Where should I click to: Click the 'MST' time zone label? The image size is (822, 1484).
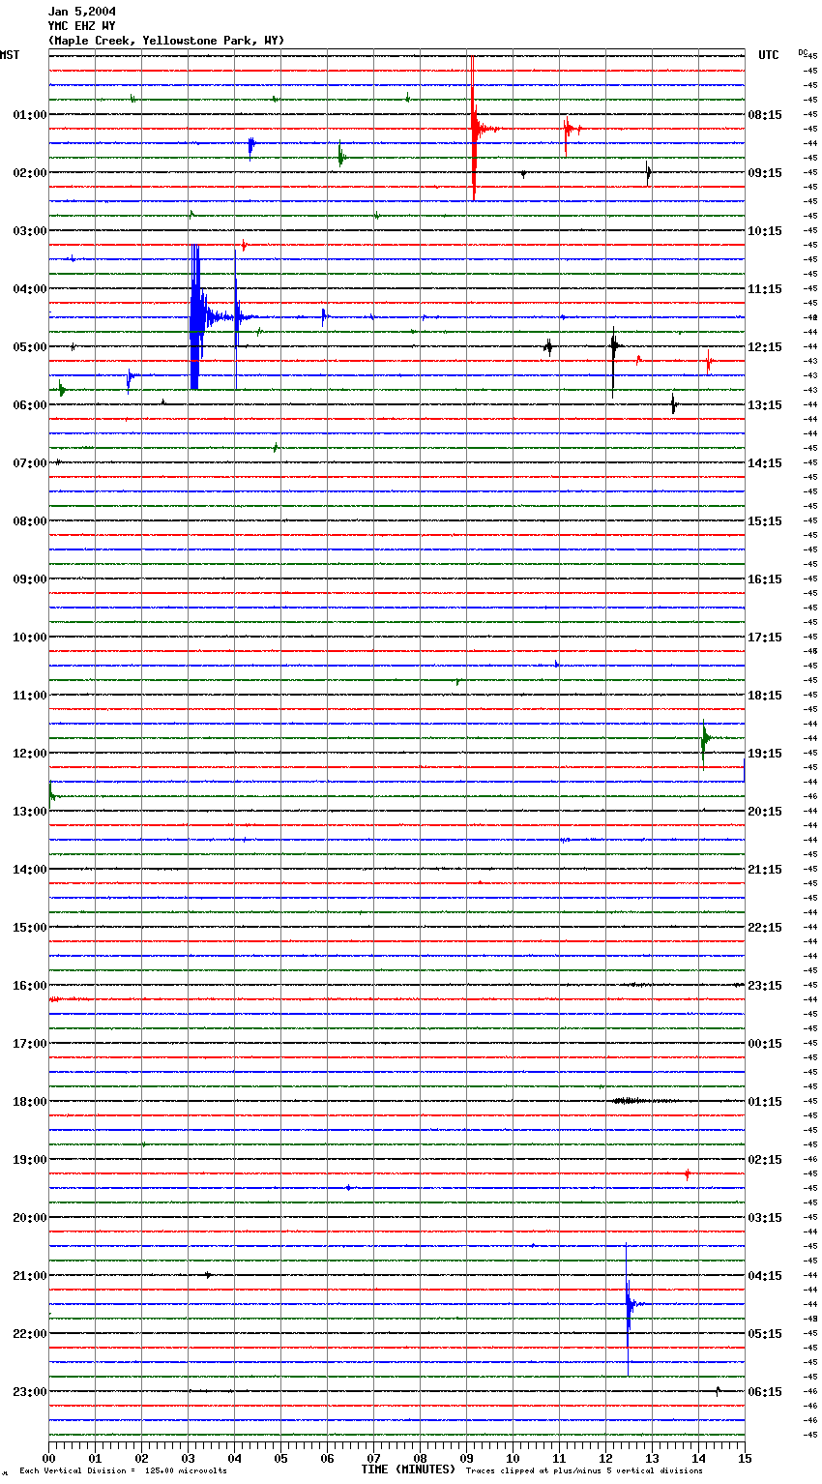(10, 55)
